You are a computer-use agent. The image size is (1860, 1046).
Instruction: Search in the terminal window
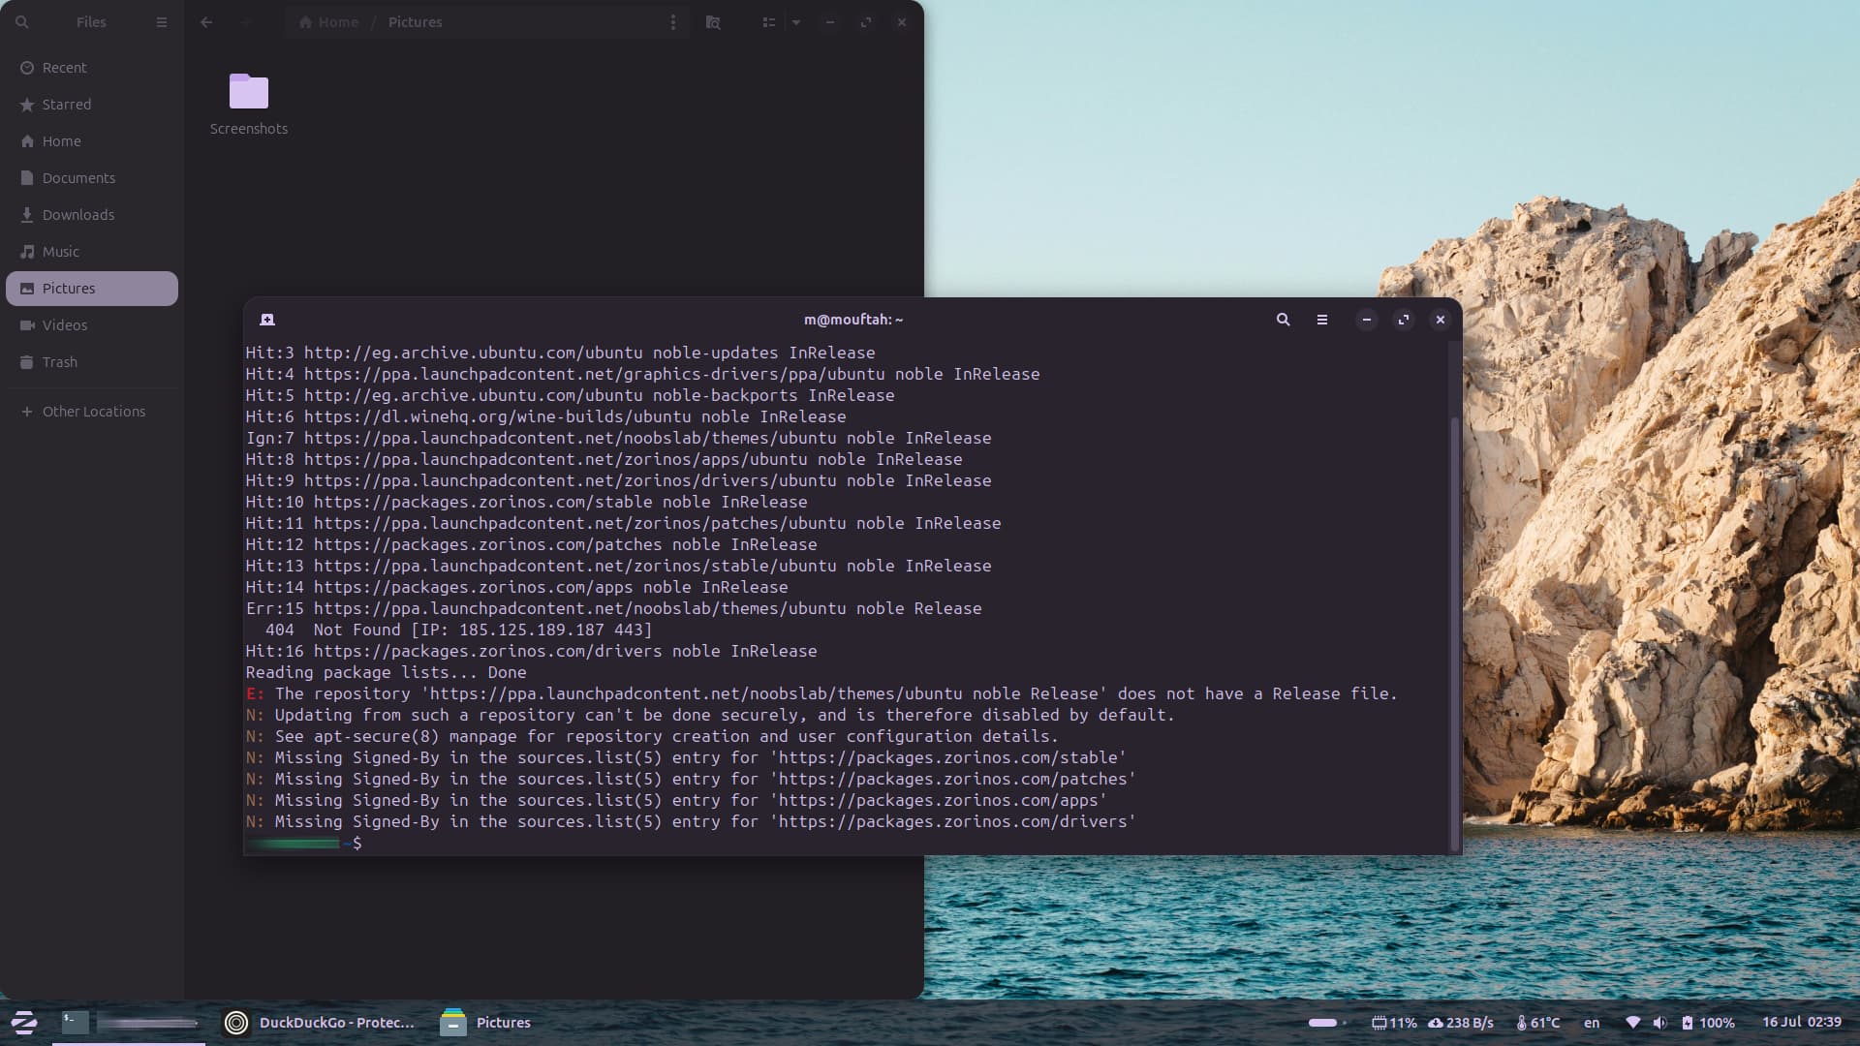coord(1283,320)
